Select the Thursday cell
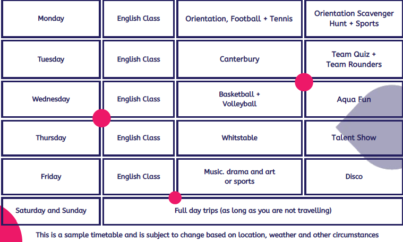403x242 pixels. [x=51, y=137]
